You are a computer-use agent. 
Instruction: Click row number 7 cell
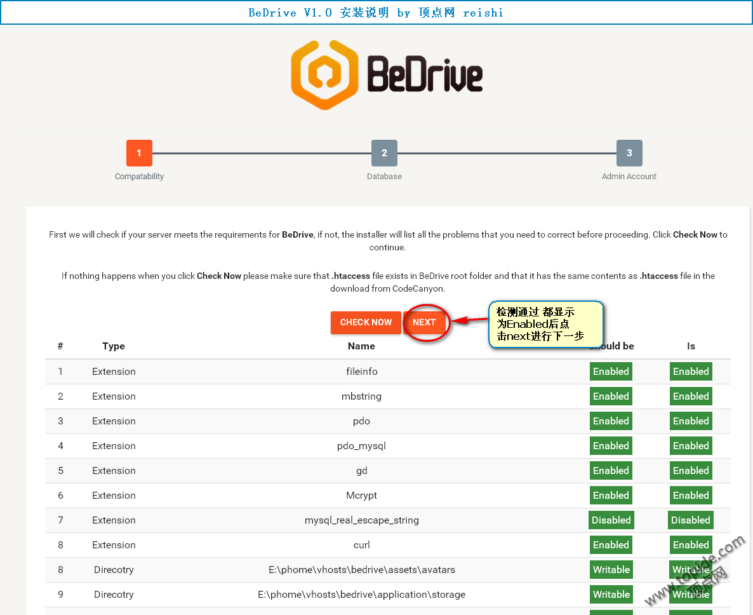pos(60,520)
